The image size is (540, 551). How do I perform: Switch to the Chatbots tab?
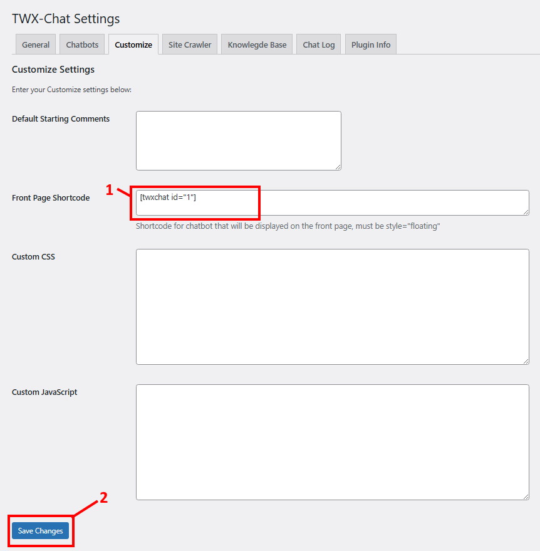[x=82, y=45]
